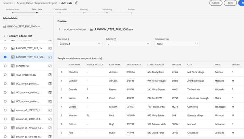
Task: Click the table icon beside amazon-s3_30140142-d...
Action: tap(13, 119)
